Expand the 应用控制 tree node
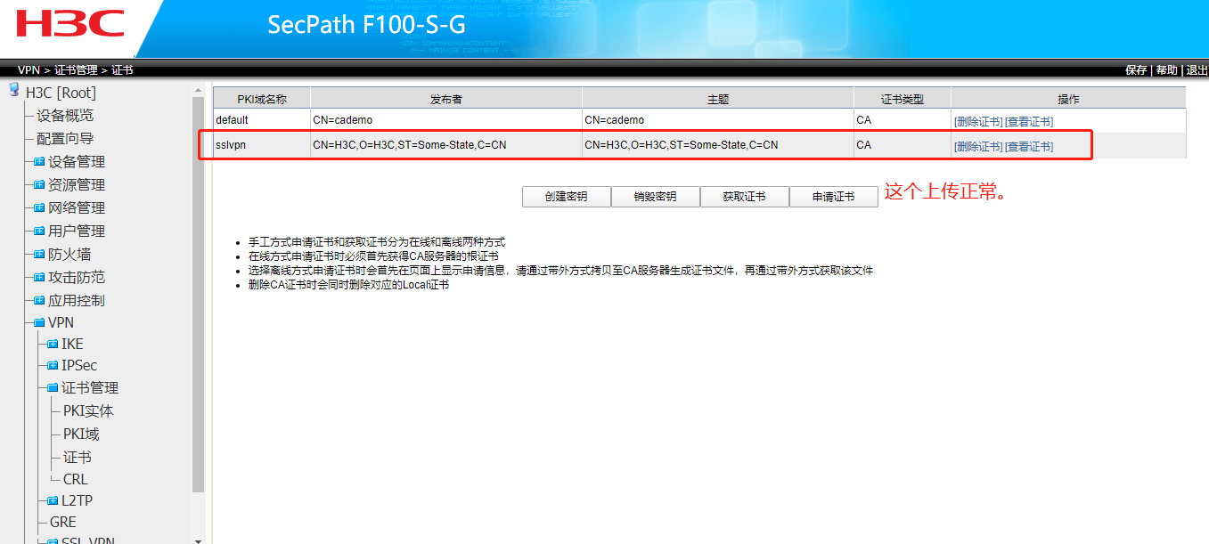Viewport: 1209px width, 544px height. 39,301
